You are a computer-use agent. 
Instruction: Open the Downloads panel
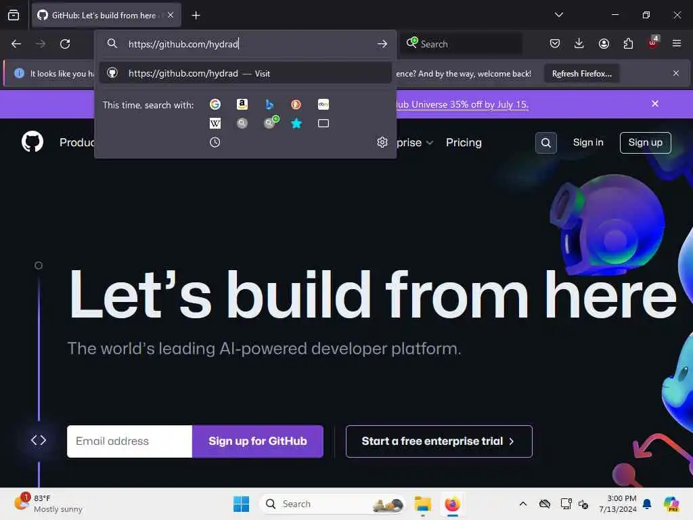click(579, 43)
